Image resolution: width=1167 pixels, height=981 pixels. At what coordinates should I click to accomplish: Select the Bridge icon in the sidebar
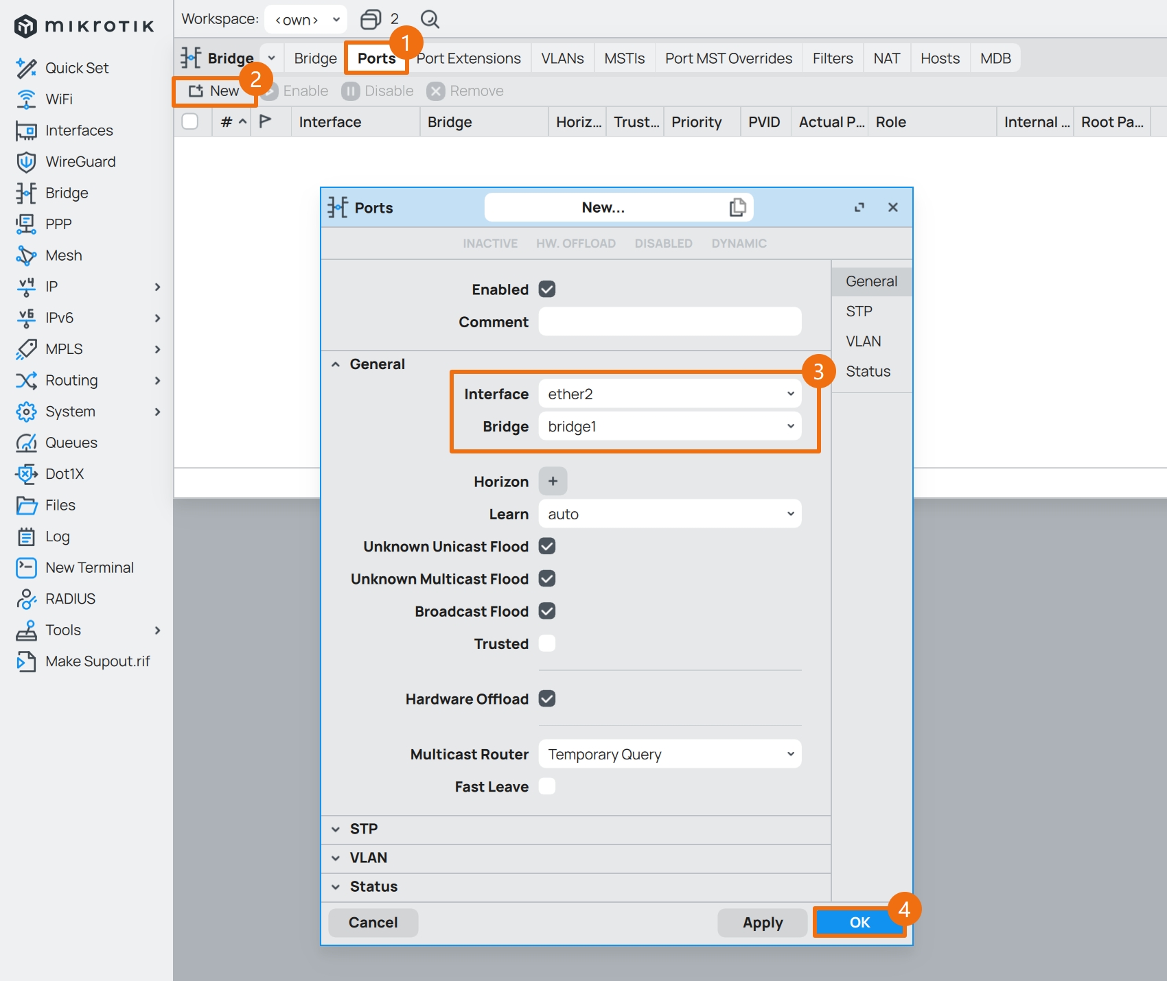pos(26,193)
